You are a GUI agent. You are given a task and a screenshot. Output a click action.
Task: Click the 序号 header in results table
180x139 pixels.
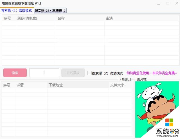[x=9, y=18]
